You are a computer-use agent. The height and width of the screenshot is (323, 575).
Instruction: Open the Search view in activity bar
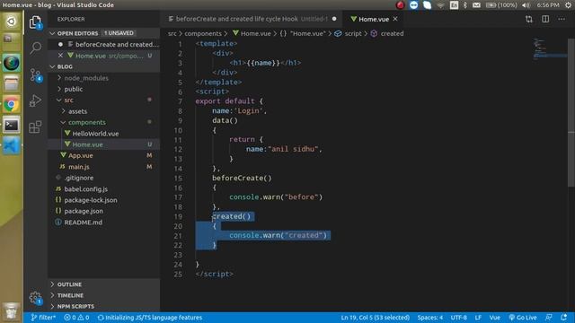[x=35, y=48]
